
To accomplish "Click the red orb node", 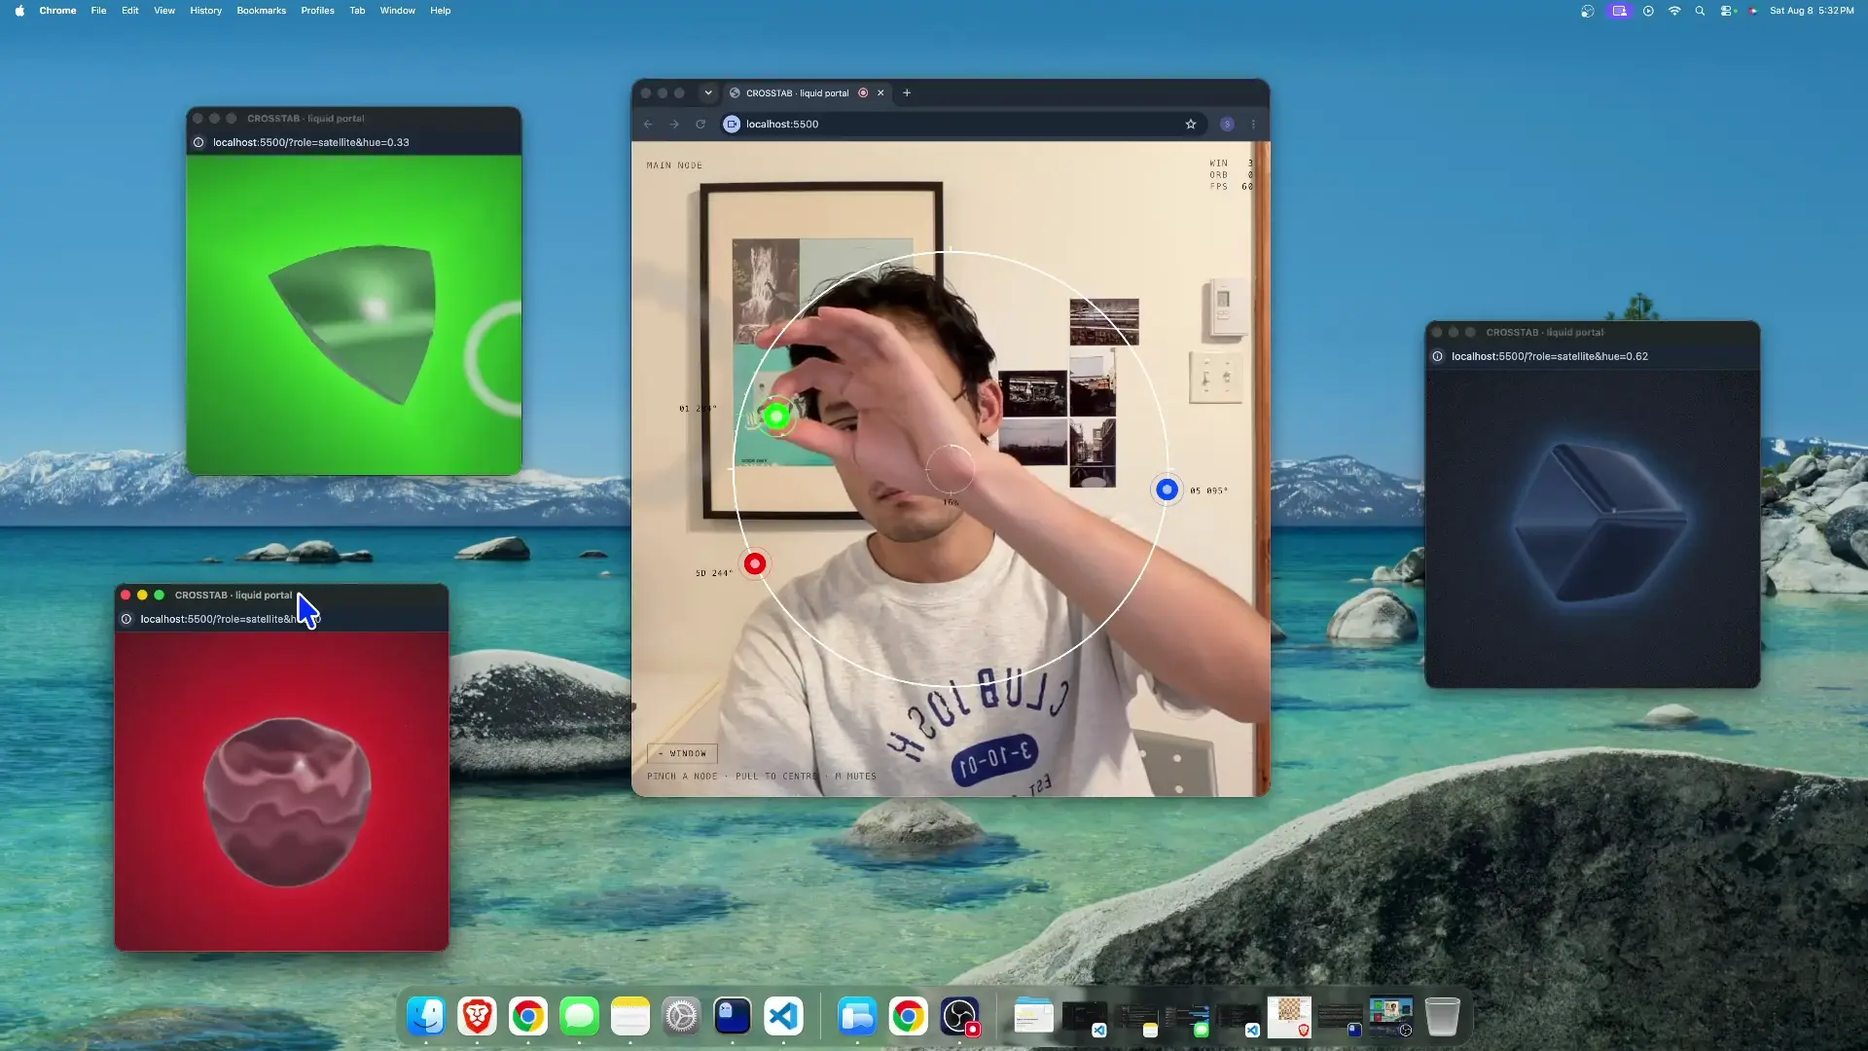I will [x=755, y=563].
